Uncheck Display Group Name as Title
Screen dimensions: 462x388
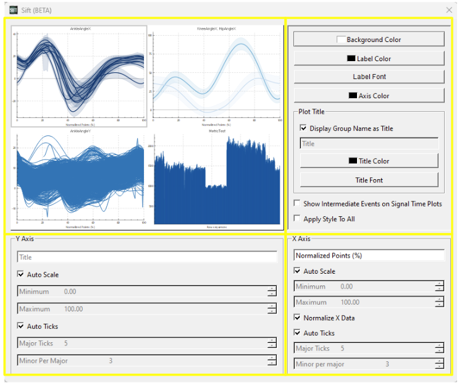pos(303,129)
